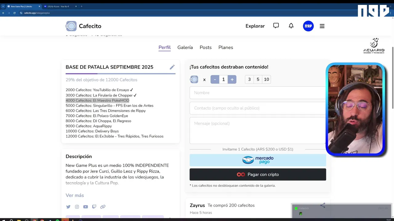This screenshot has width=394, height=221.
Task: Close the New Game Plus tab
Action: (39, 6)
